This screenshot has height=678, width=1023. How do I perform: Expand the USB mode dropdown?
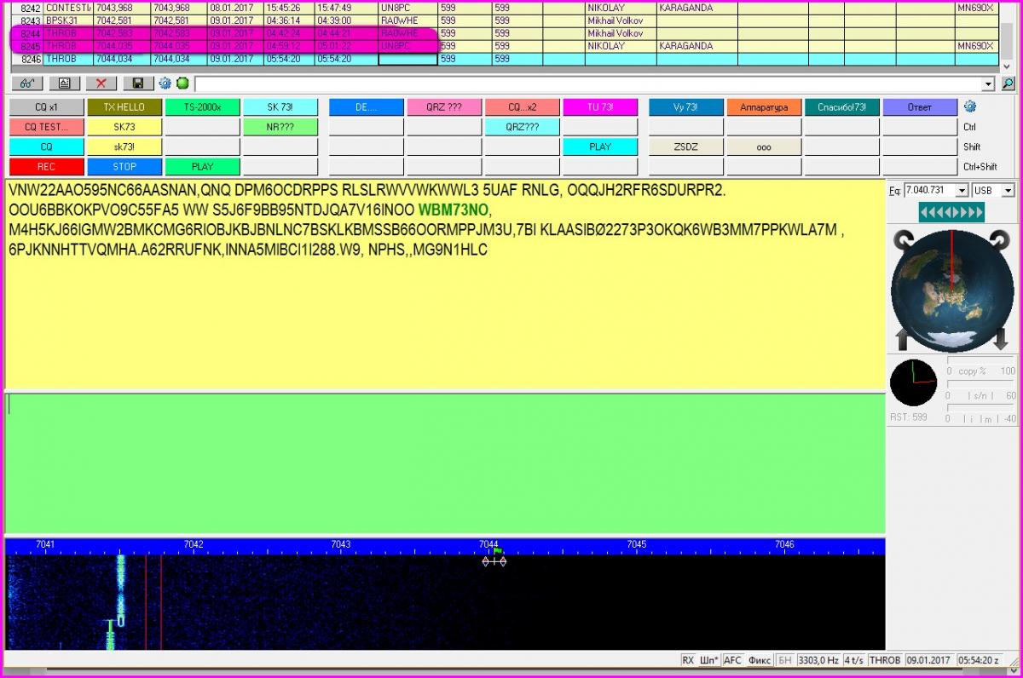(x=1008, y=191)
